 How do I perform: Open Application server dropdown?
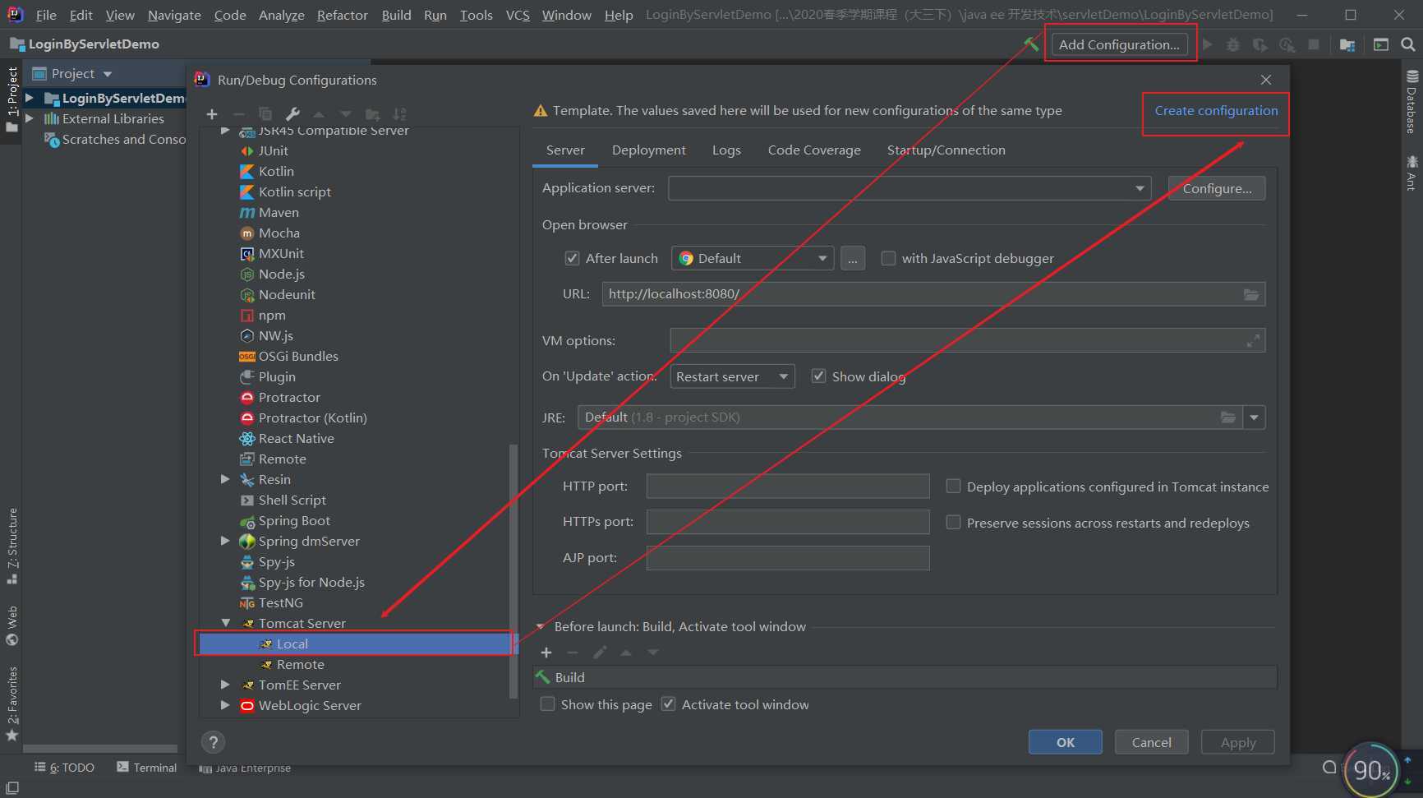[910, 188]
